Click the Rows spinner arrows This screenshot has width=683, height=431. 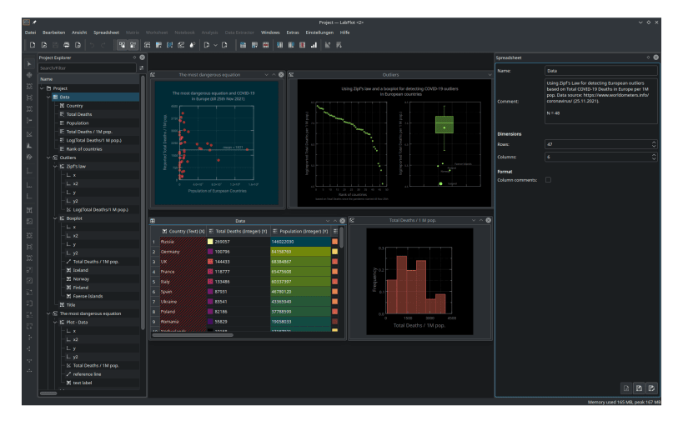(654, 144)
